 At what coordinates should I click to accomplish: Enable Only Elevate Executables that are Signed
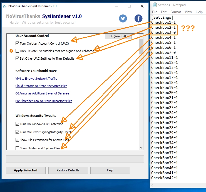click(17, 51)
